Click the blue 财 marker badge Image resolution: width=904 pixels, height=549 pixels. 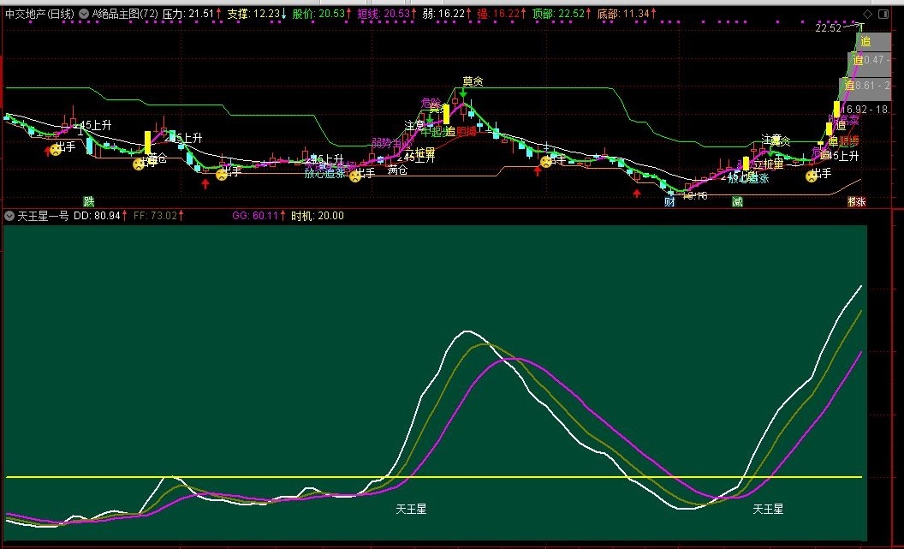pos(669,202)
